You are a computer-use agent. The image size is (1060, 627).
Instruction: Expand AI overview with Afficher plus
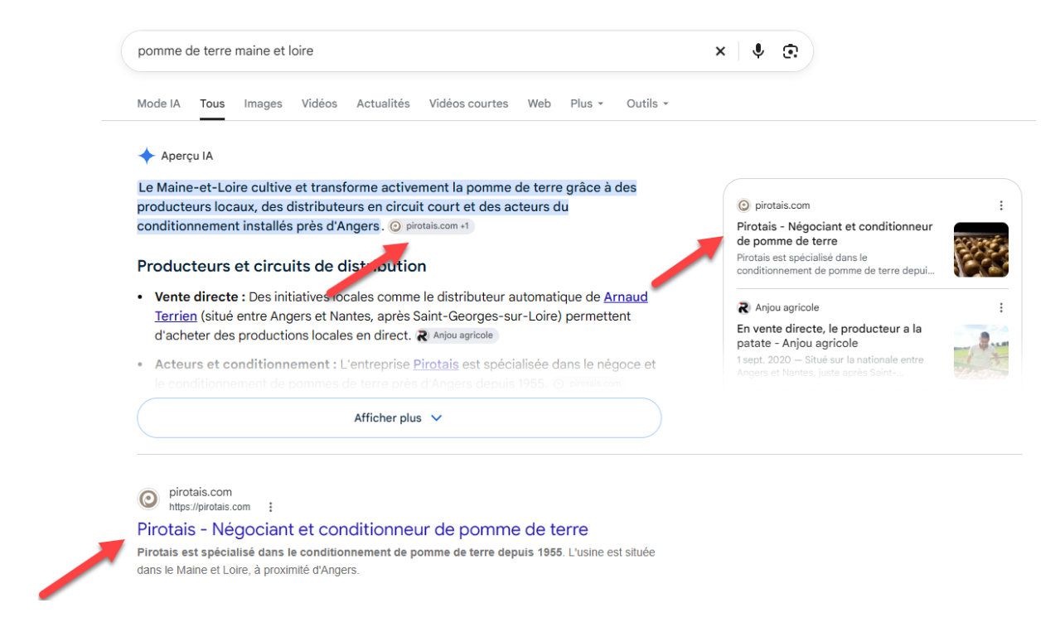tap(399, 418)
